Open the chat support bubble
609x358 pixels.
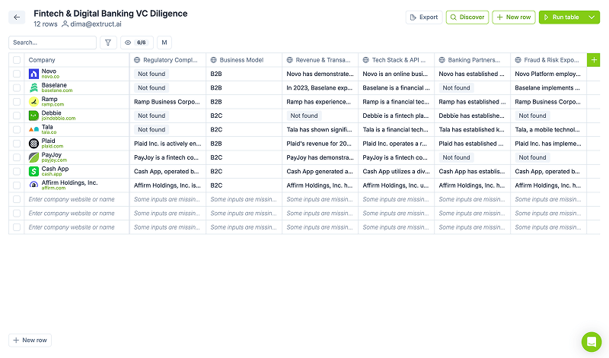click(591, 342)
